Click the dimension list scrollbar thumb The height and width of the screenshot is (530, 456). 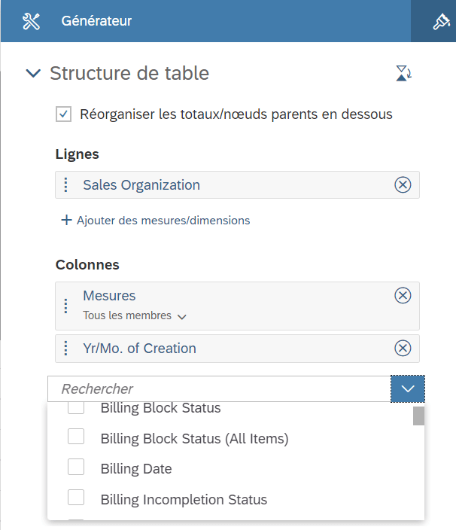[418, 416]
